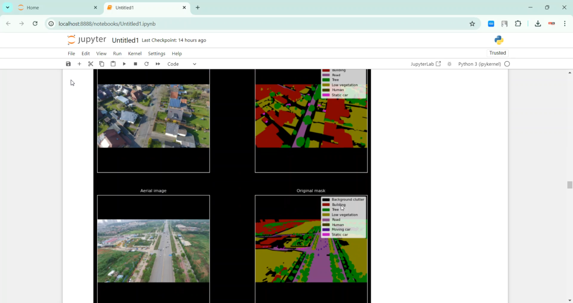
Task: Restart the kernel
Action: click(x=146, y=64)
